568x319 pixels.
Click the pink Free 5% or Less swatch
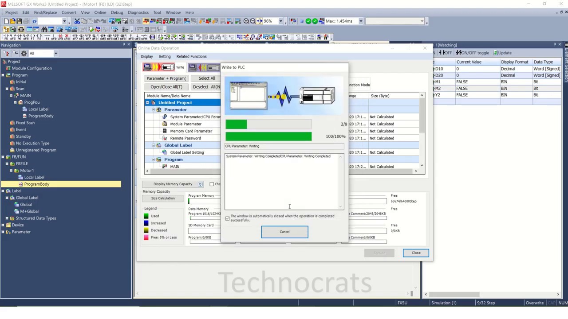point(146,237)
